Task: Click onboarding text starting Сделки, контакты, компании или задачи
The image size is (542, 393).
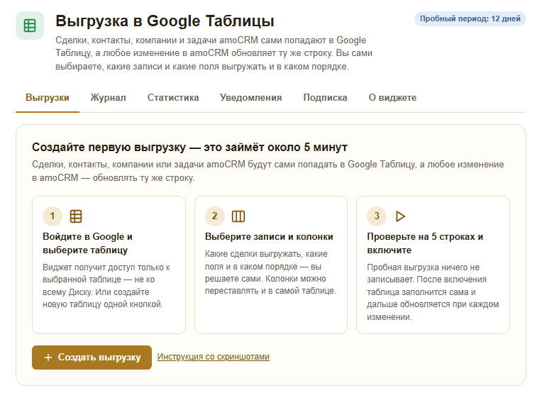Action: click(268, 171)
